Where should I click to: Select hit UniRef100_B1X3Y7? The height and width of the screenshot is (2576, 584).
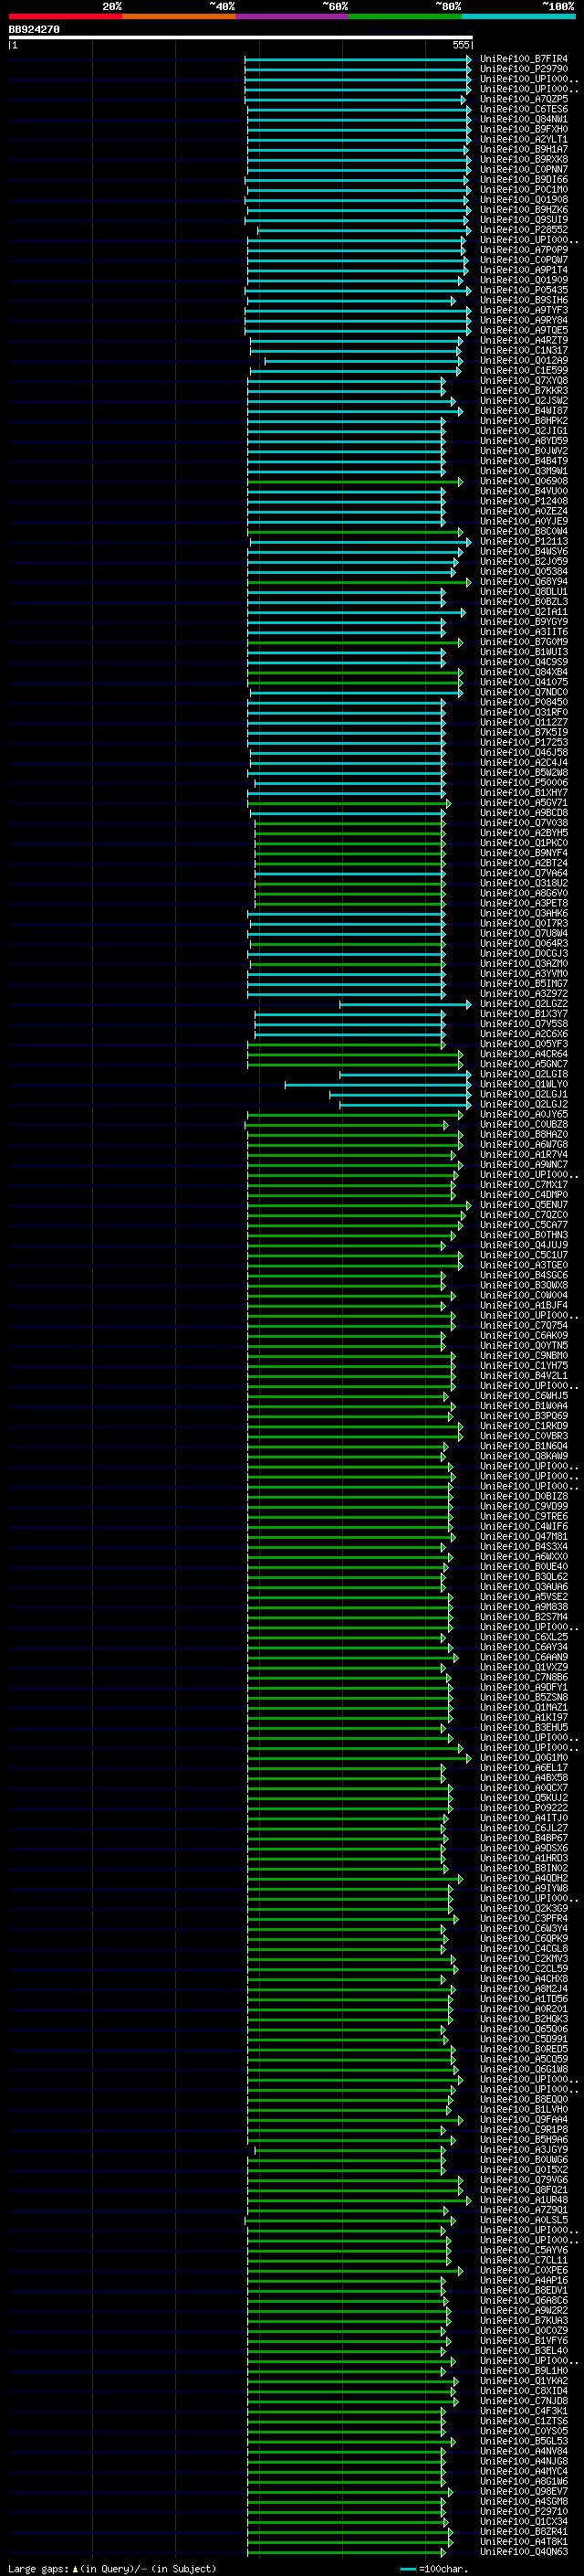point(524,1014)
